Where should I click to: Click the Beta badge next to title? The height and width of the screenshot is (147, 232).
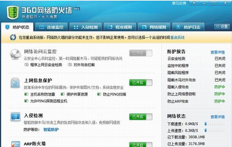tap(76, 9)
